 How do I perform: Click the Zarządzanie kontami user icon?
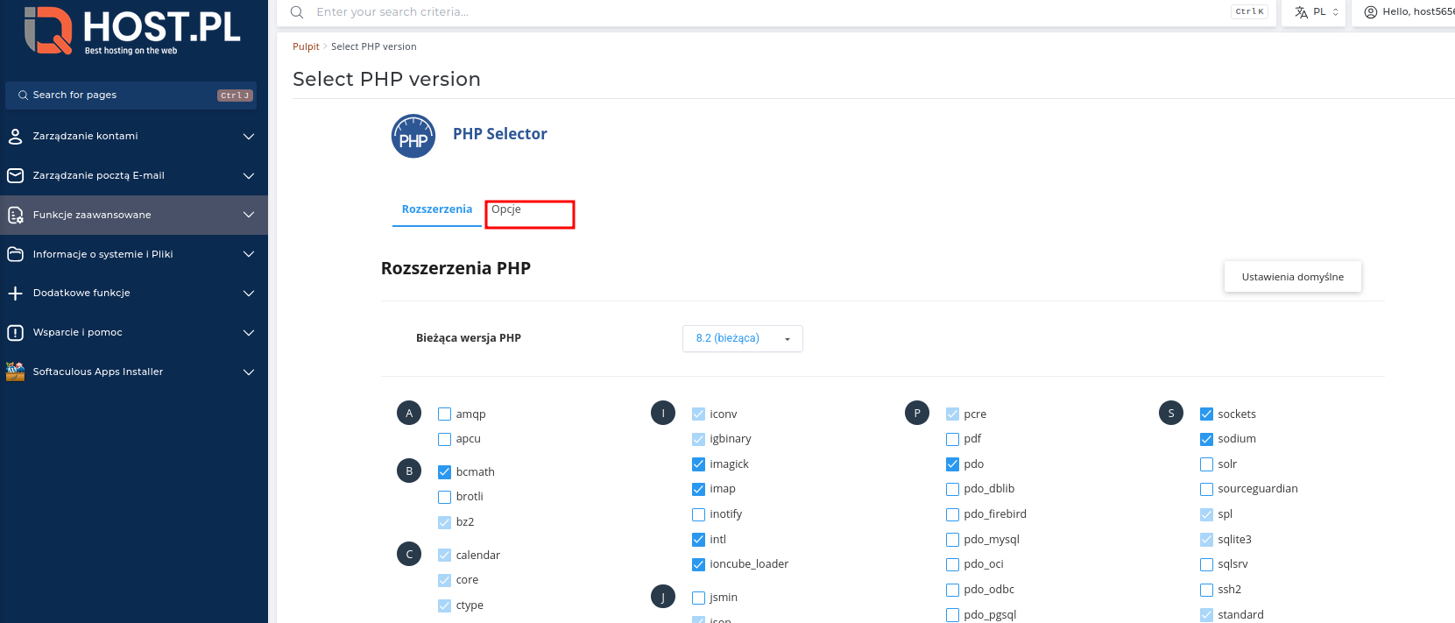tap(15, 136)
